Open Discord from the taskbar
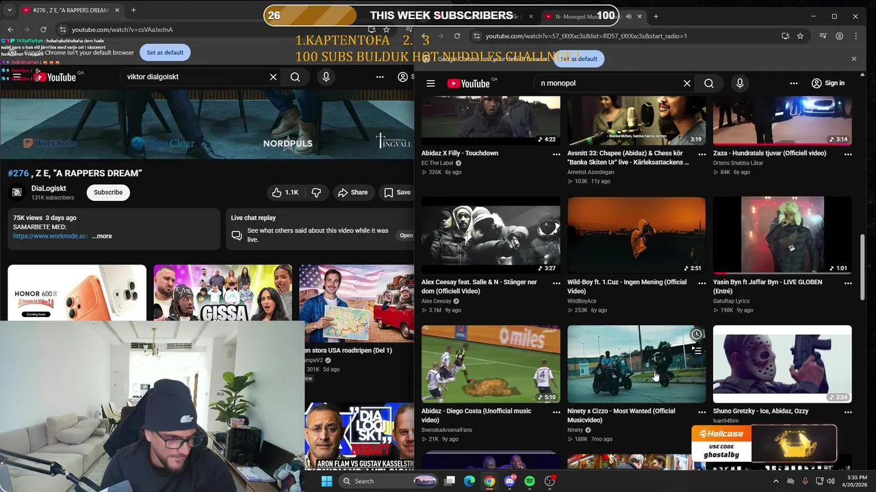The height and width of the screenshot is (492, 876). (x=509, y=481)
